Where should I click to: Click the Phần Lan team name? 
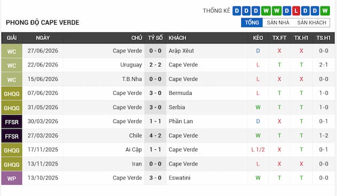click(181, 122)
